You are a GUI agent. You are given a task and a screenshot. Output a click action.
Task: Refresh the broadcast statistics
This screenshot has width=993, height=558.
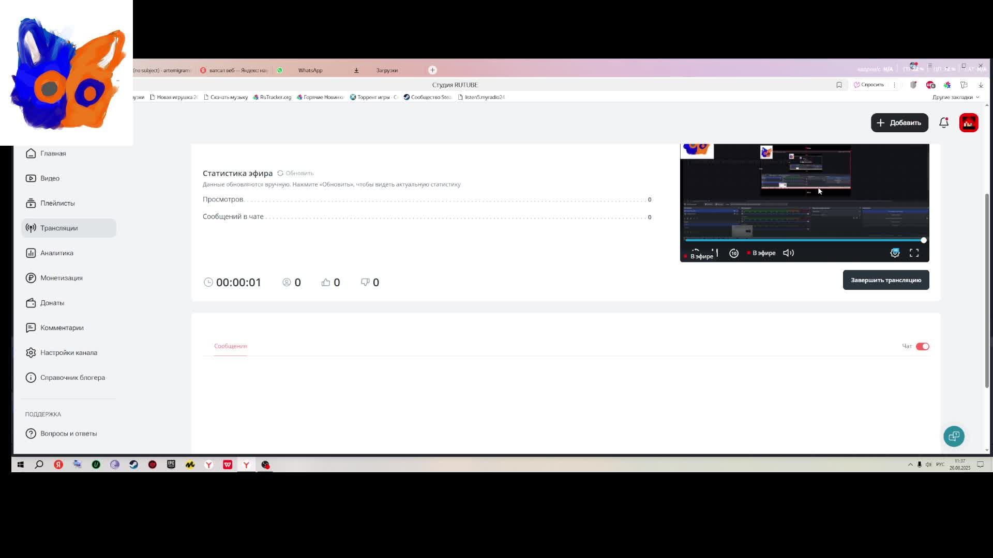coord(295,174)
